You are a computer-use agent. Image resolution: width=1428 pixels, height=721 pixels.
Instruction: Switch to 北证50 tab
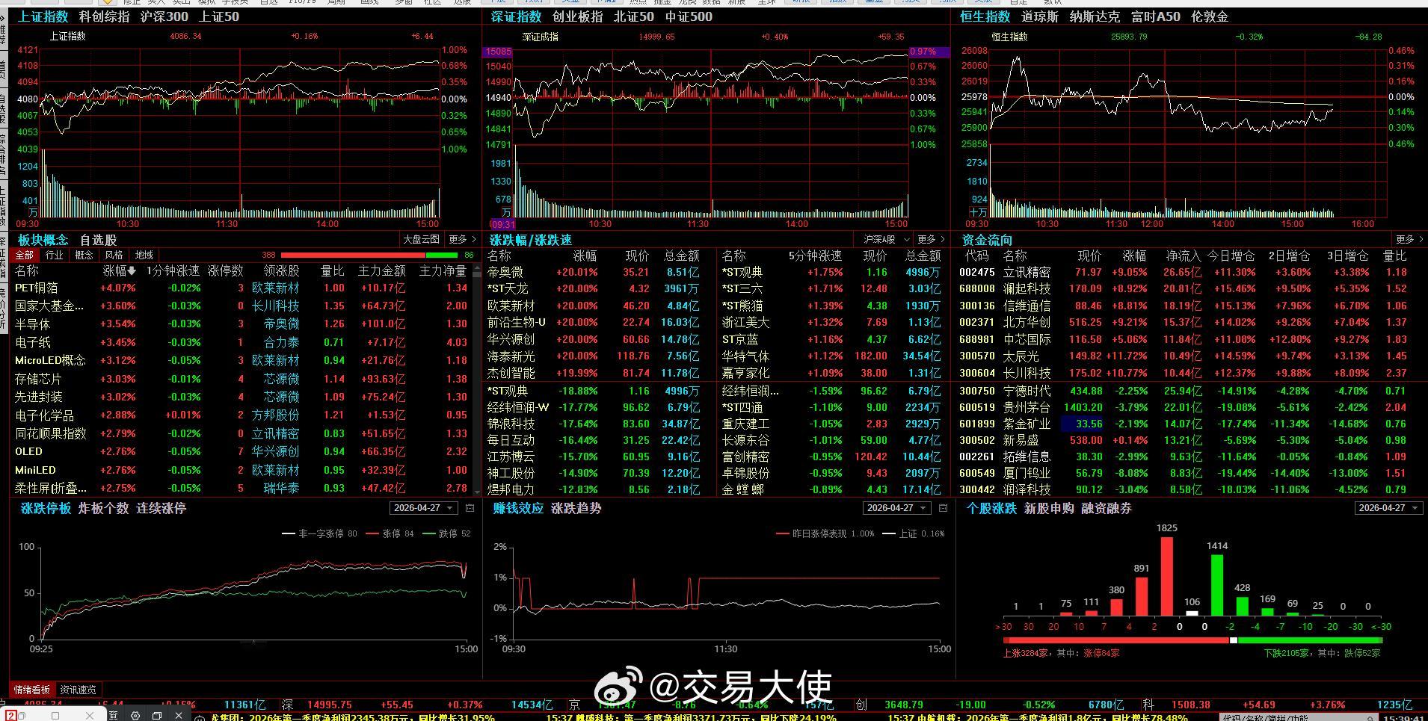coord(633,16)
